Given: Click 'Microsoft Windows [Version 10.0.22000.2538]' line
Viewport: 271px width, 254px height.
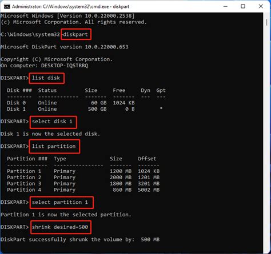Looking at the screenshot, I should pyautogui.click(x=67, y=16).
